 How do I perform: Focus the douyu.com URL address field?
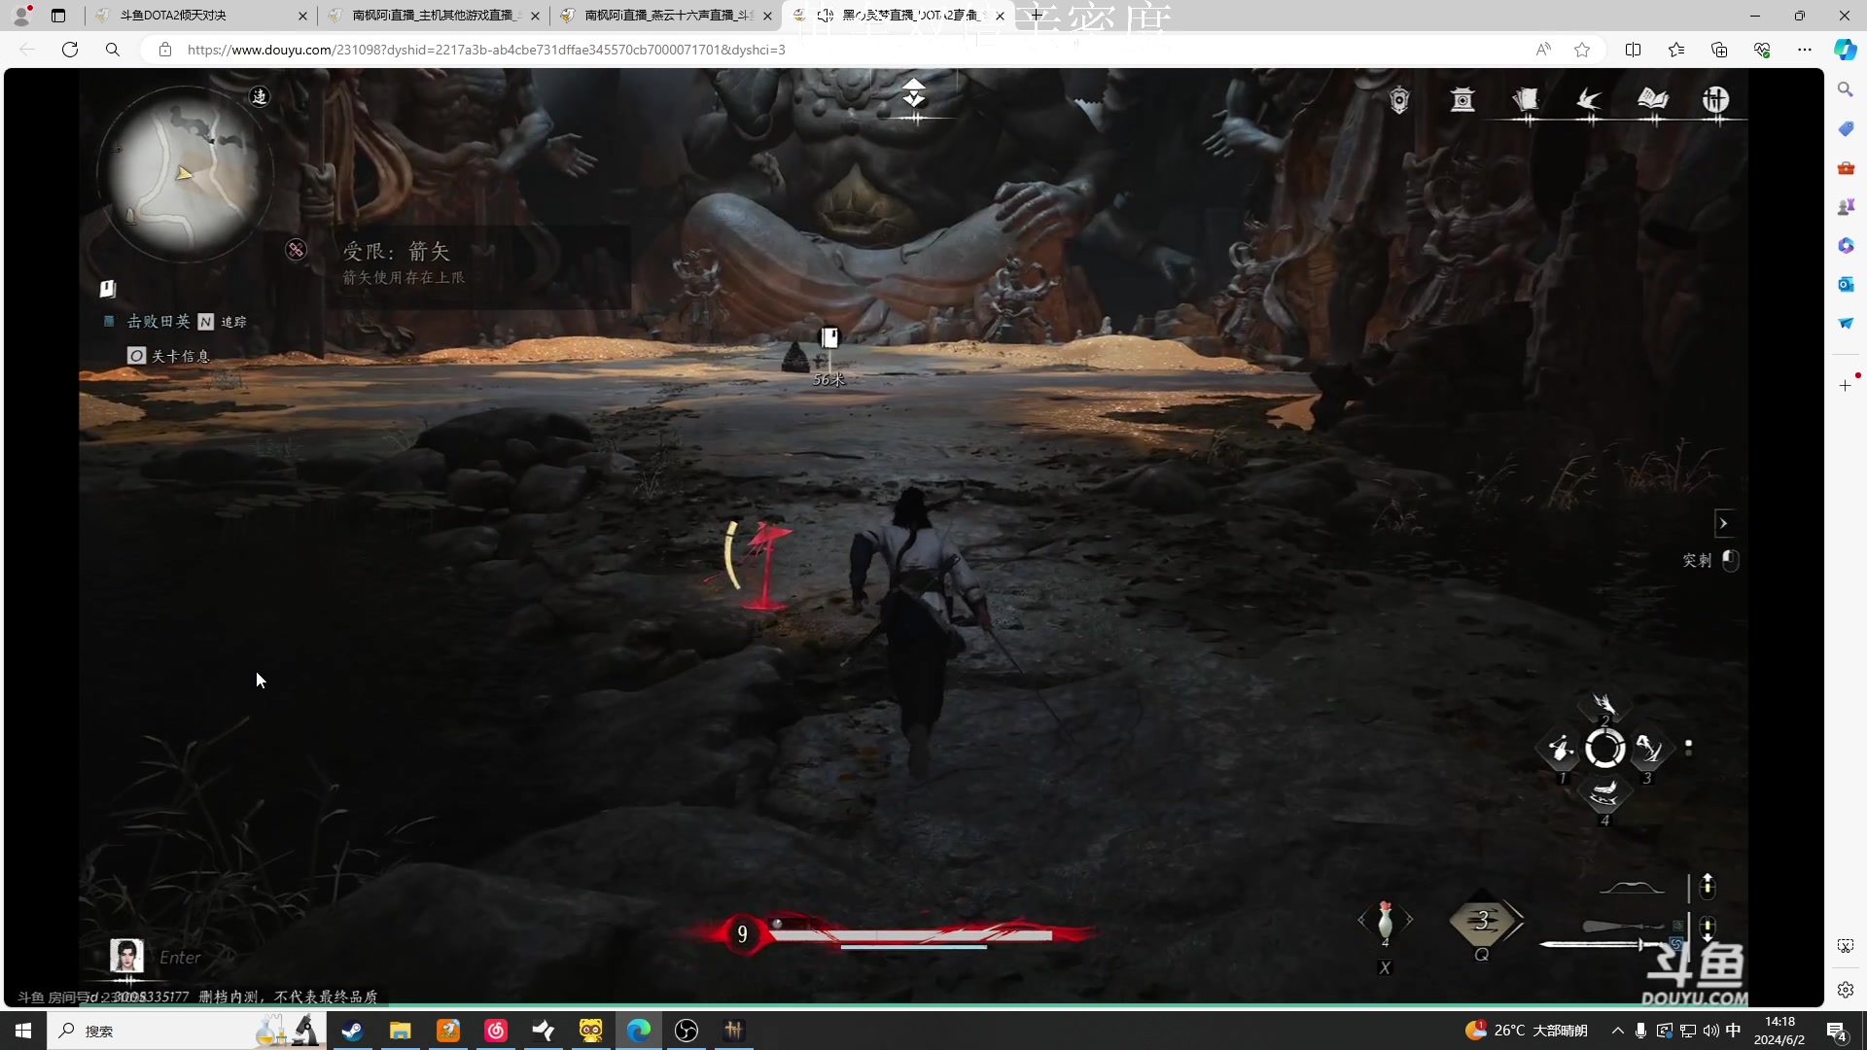(486, 50)
